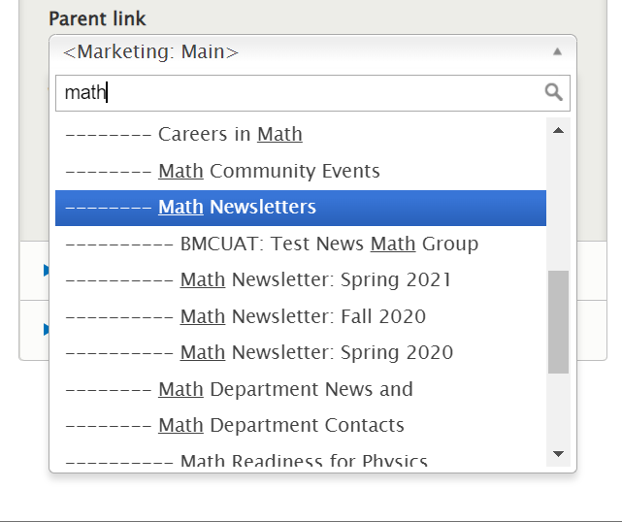Click the Parent link field label
This screenshot has height=522, width=622.
click(x=97, y=19)
